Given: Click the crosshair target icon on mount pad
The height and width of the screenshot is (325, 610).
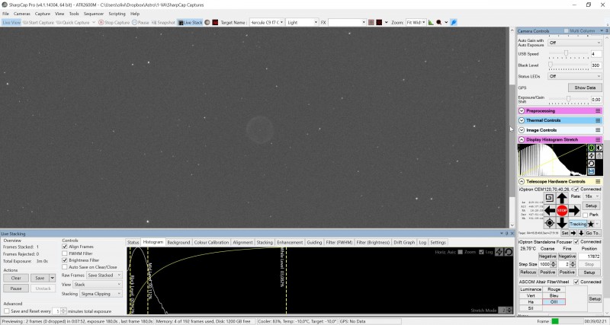Looking at the screenshot, I should [x=549, y=223].
